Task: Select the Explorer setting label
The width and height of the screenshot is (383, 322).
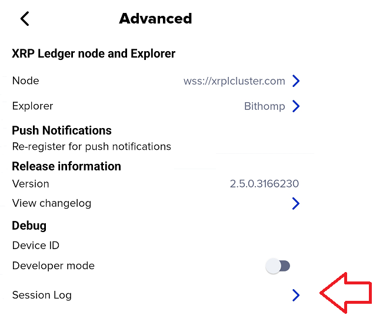Action: [32, 106]
